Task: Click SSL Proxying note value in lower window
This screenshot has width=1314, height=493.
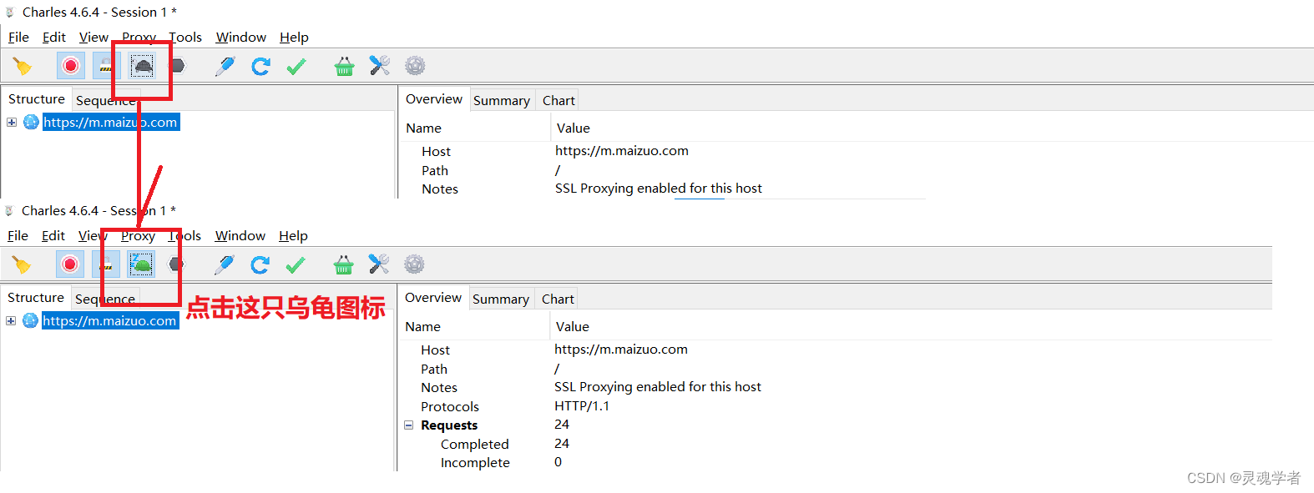Action: point(658,386)
